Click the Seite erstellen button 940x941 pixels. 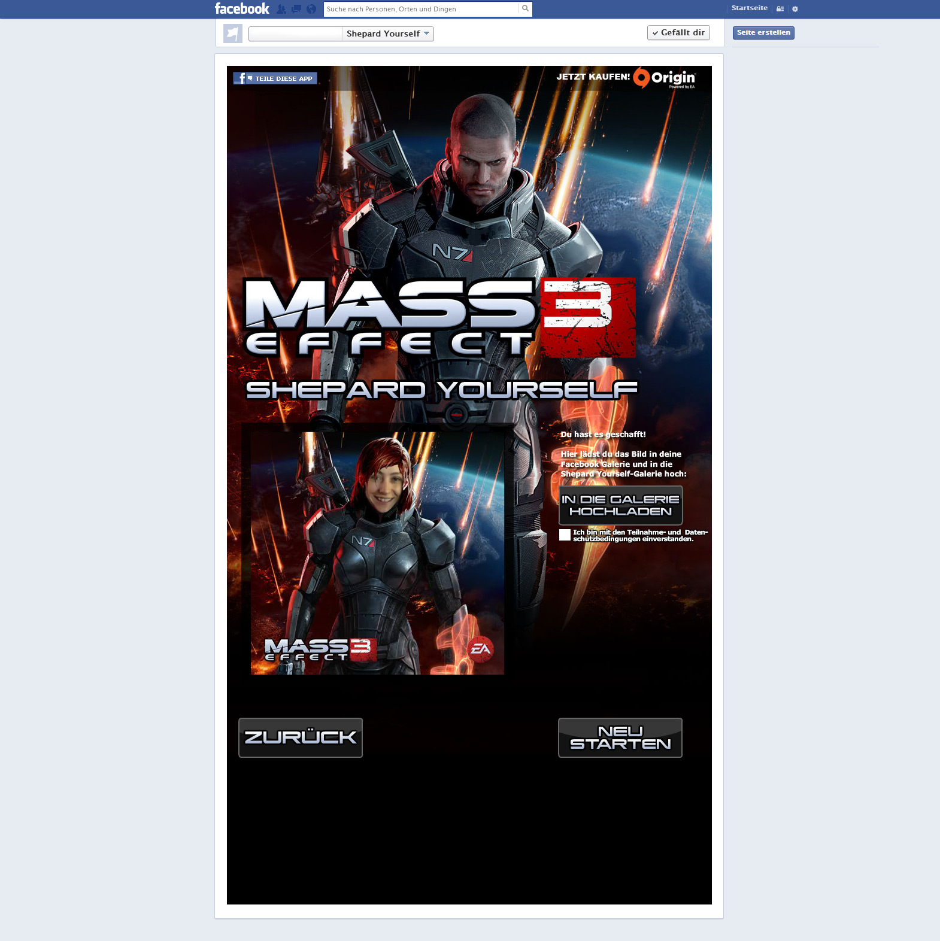coord(763,33)
